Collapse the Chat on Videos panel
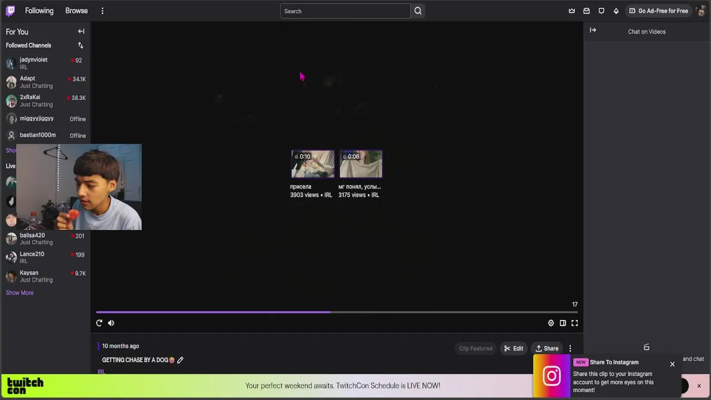The height and width of the screenshot is (400, 711). tap(593, 31)
